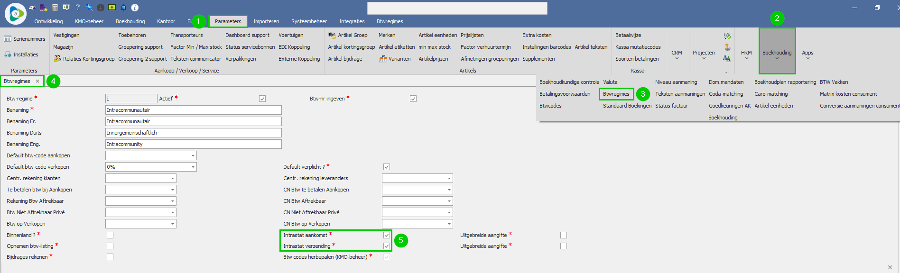Click the Vestigingen ribbon button

66,35
